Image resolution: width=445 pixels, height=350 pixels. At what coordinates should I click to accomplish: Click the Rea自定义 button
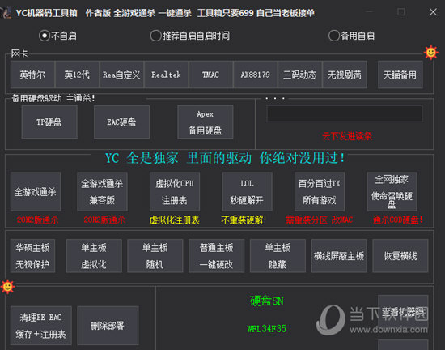click(121, 75)
